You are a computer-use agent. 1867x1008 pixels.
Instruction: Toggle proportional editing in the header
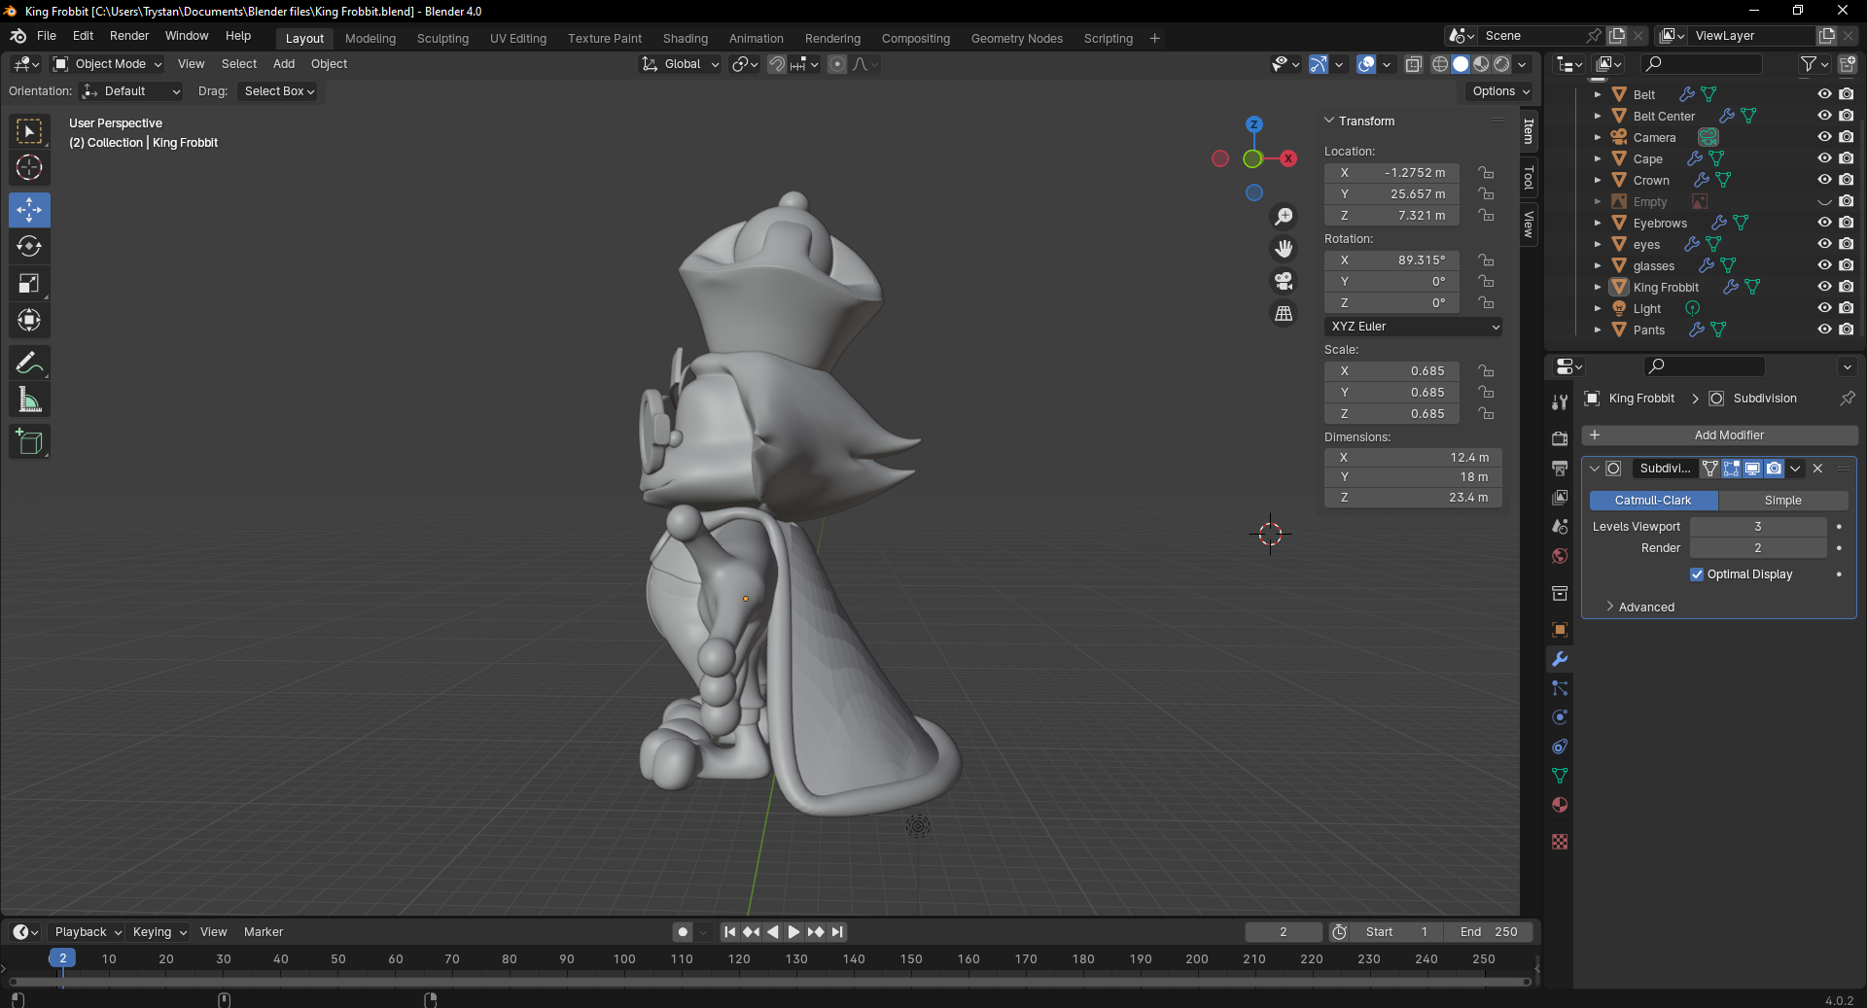837,63
